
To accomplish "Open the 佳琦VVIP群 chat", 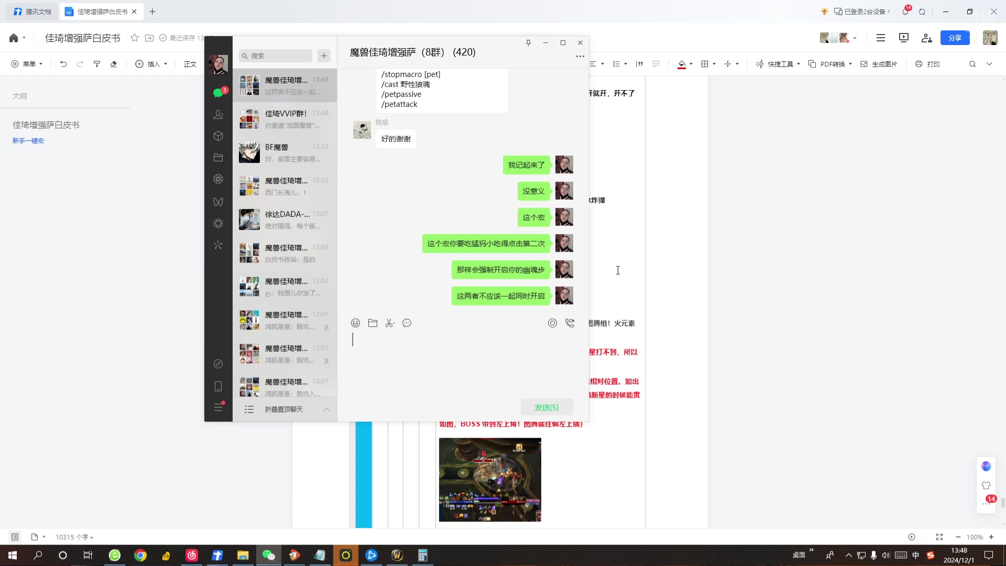I will coord(285,119).
